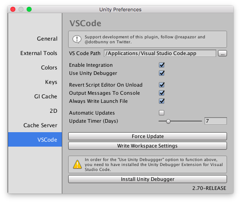241x203 pixels.
Task: Click the Twitter support message text
Action: (x=145, y=39)
